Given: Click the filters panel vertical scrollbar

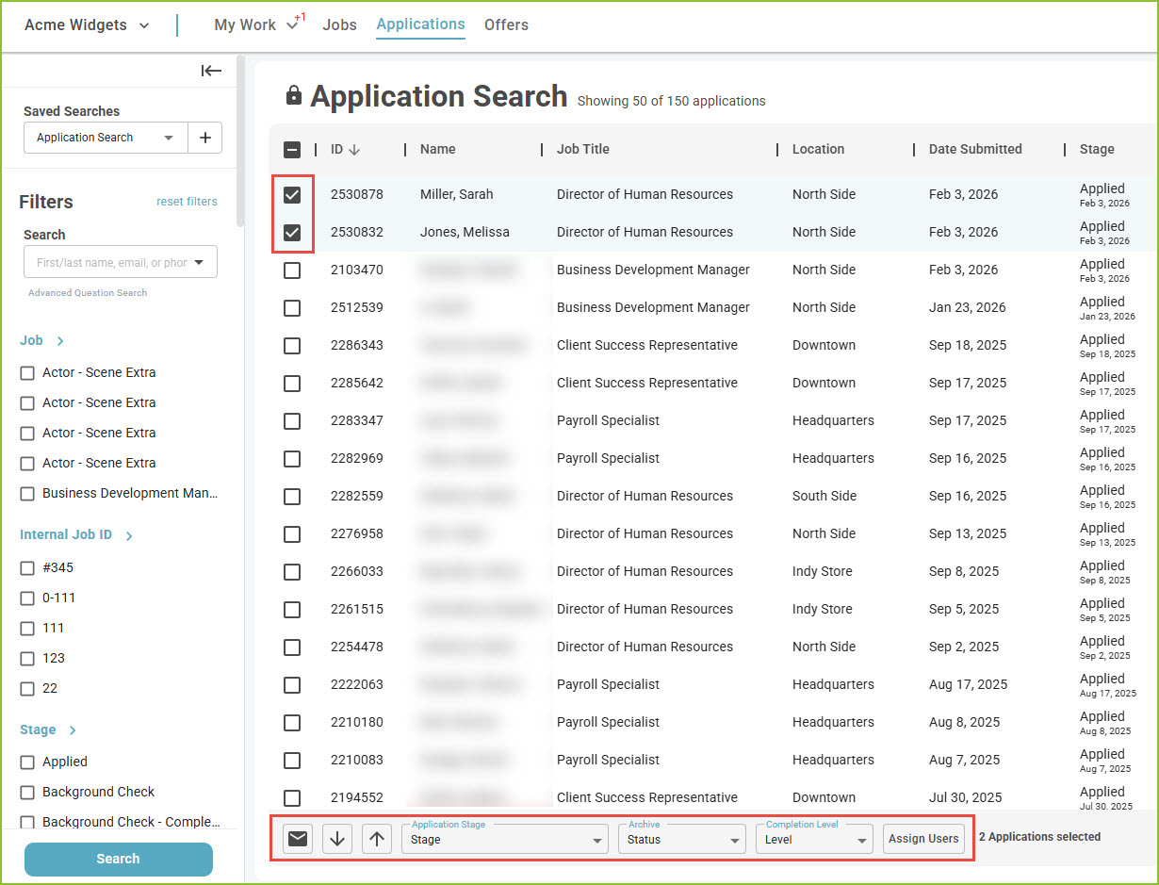Looking at the screenshot, I should (240, 141).
